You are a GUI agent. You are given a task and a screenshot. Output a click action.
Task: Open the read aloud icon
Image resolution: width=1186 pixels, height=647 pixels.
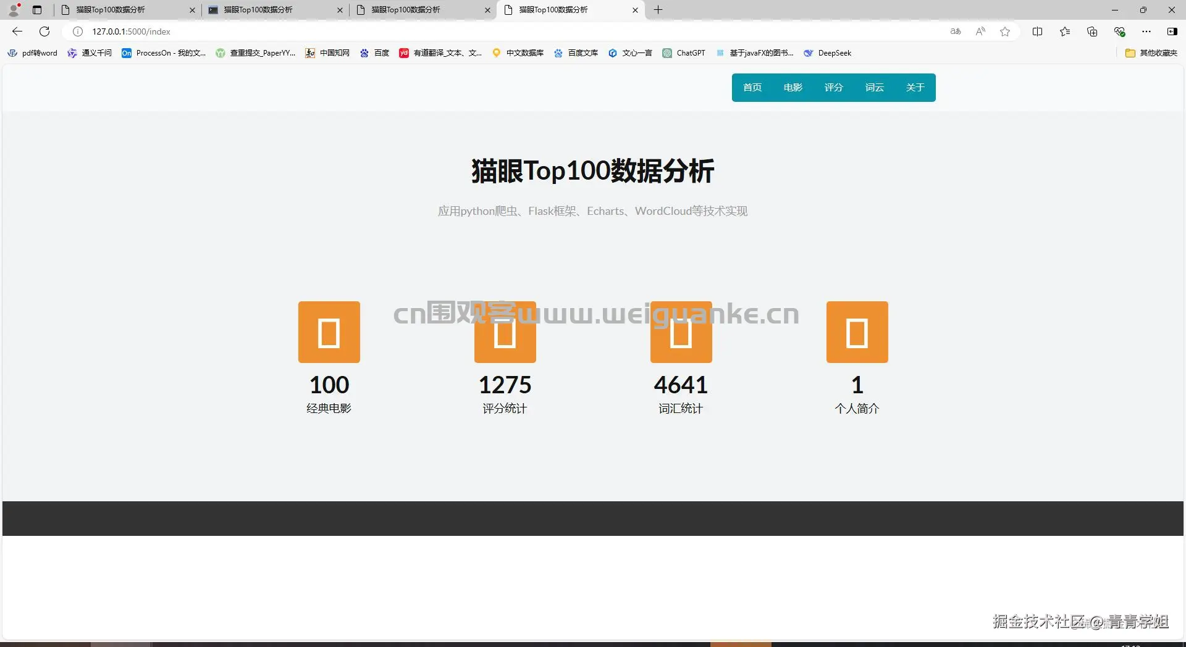pyautogui.click(x=980, y=31)
